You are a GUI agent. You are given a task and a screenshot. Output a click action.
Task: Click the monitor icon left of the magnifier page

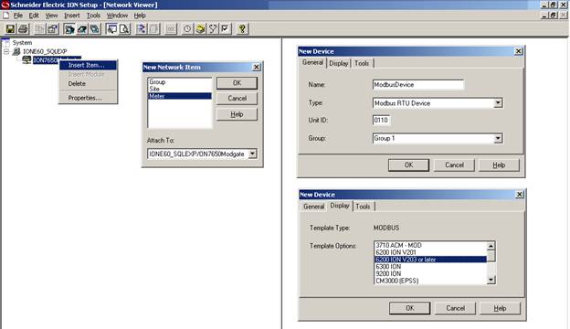pos(111,28)
